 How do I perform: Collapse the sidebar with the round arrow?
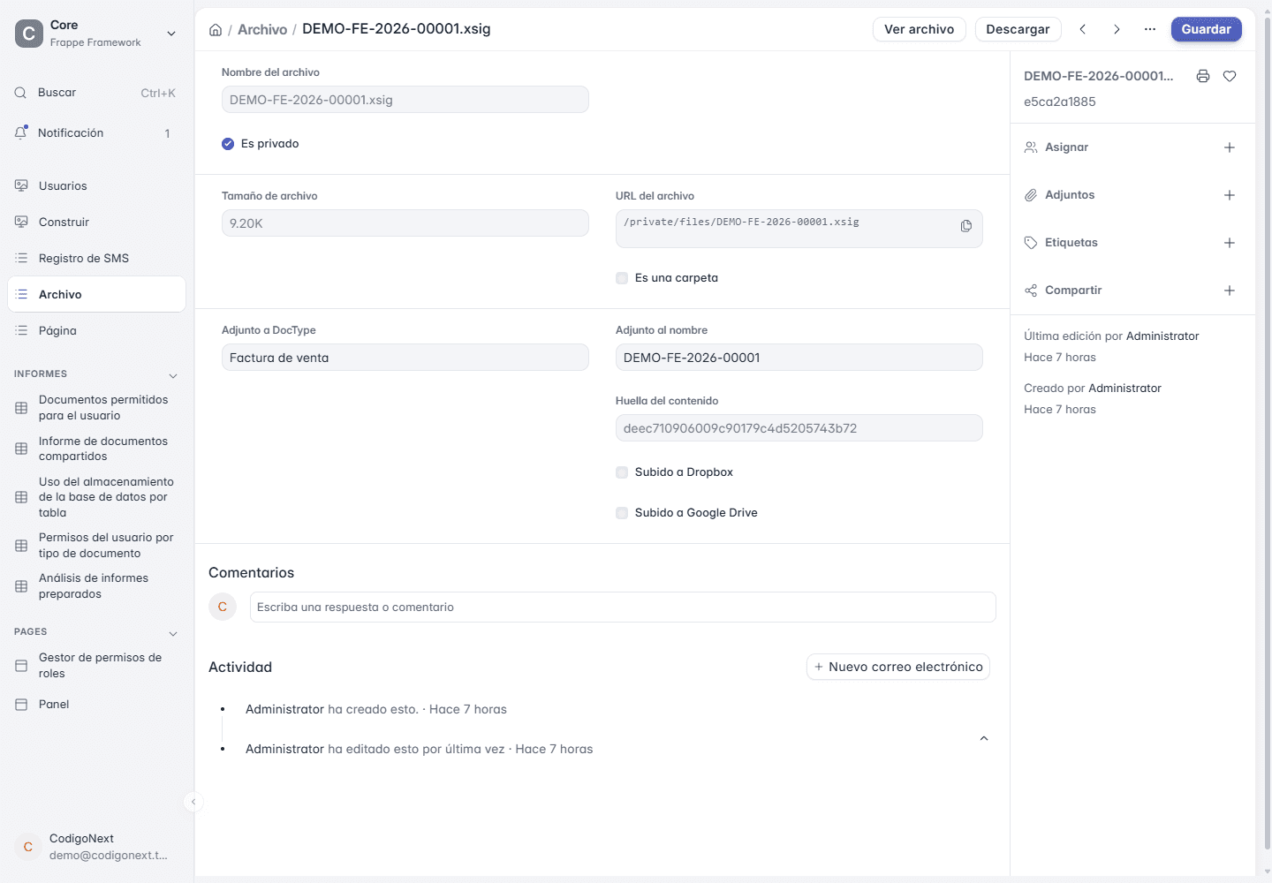tap(193, 802)
